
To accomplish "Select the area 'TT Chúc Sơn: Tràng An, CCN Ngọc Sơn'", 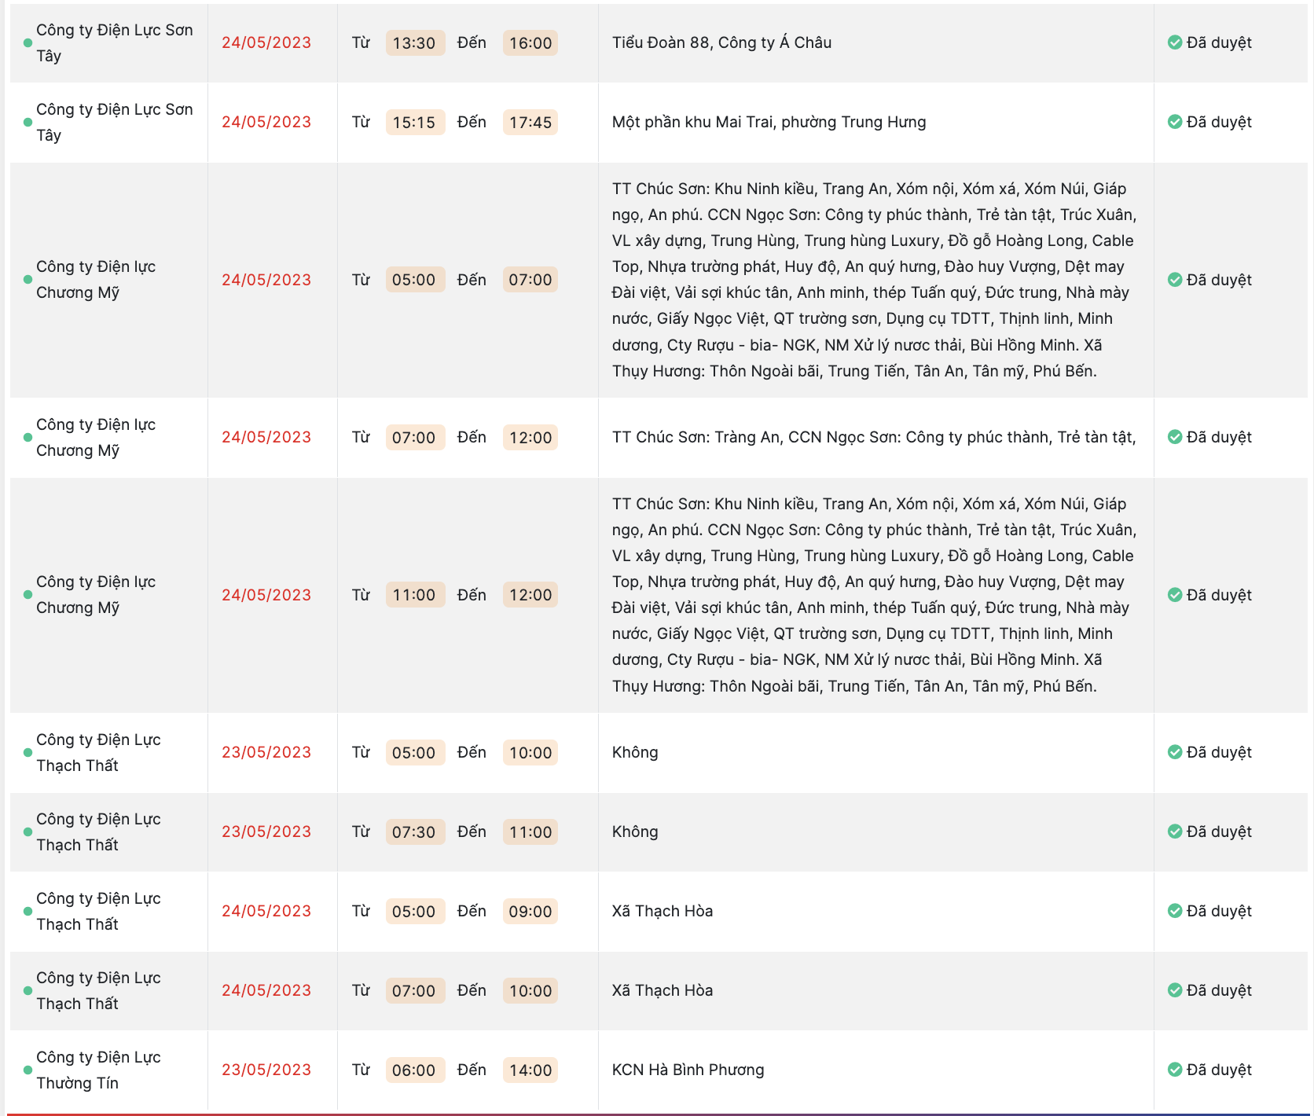I will 874,437.
